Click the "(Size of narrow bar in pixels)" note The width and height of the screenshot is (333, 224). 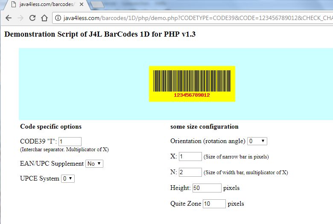click(236, 157)
